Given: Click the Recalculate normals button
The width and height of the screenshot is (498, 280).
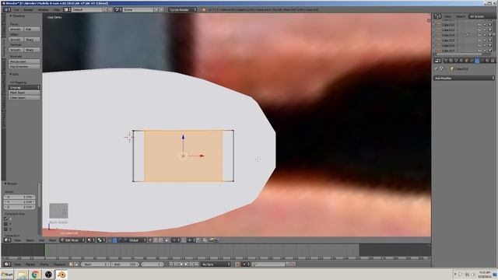Looking at the screenshot, I should 24,61.
